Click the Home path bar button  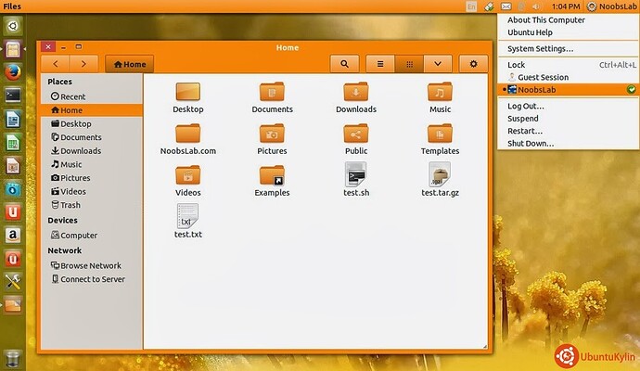(129, 64)
